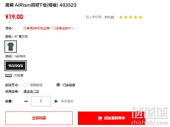
Task: Click the fifth rating star
Action: (141, 17)
